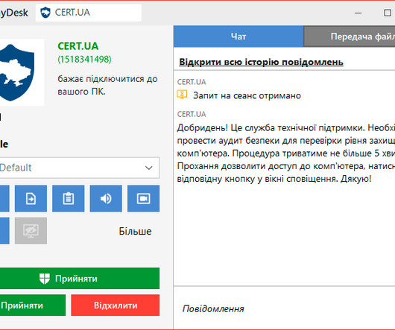Switch to Чат tab
Viewport: 395px width, 330px height.
[238, 37]
